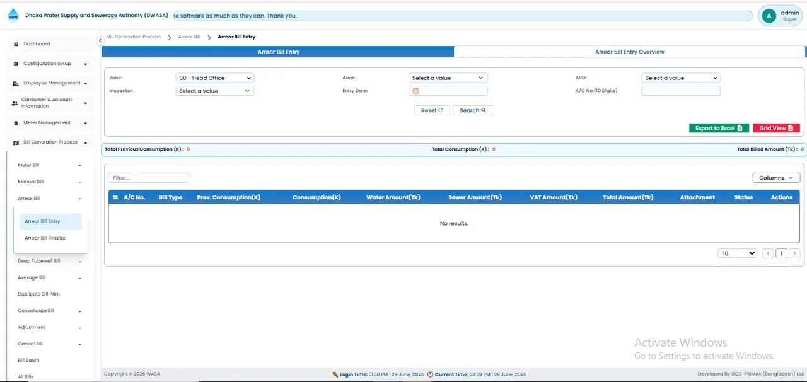Image resolution: width=807 pixels, height=382 pixels.
Task: Click the Reset button
Action: pos(432,110)
